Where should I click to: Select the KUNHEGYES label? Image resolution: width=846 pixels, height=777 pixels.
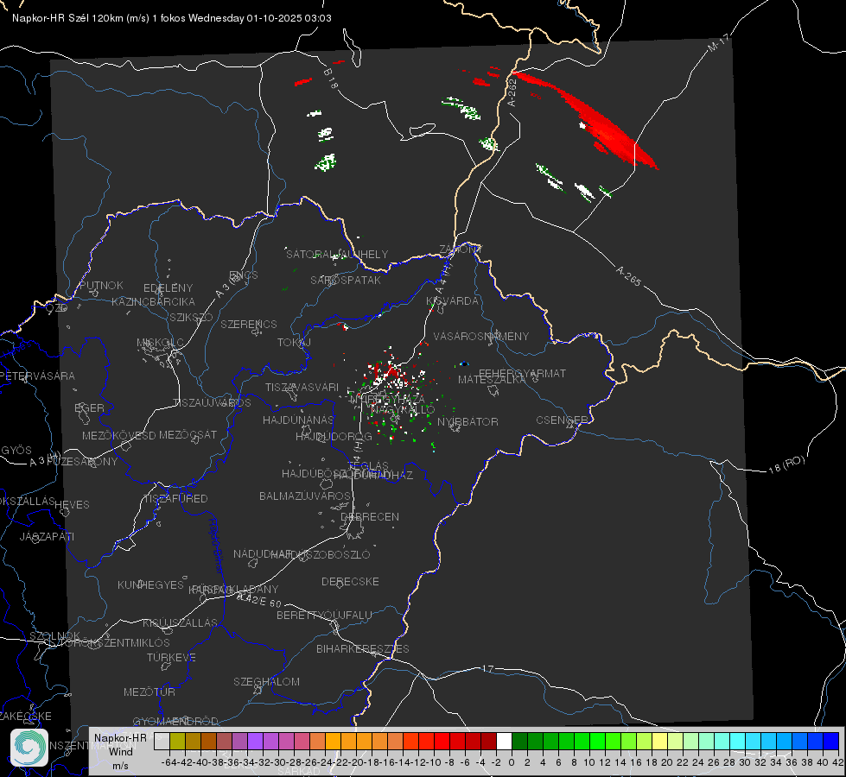(150, 585)
